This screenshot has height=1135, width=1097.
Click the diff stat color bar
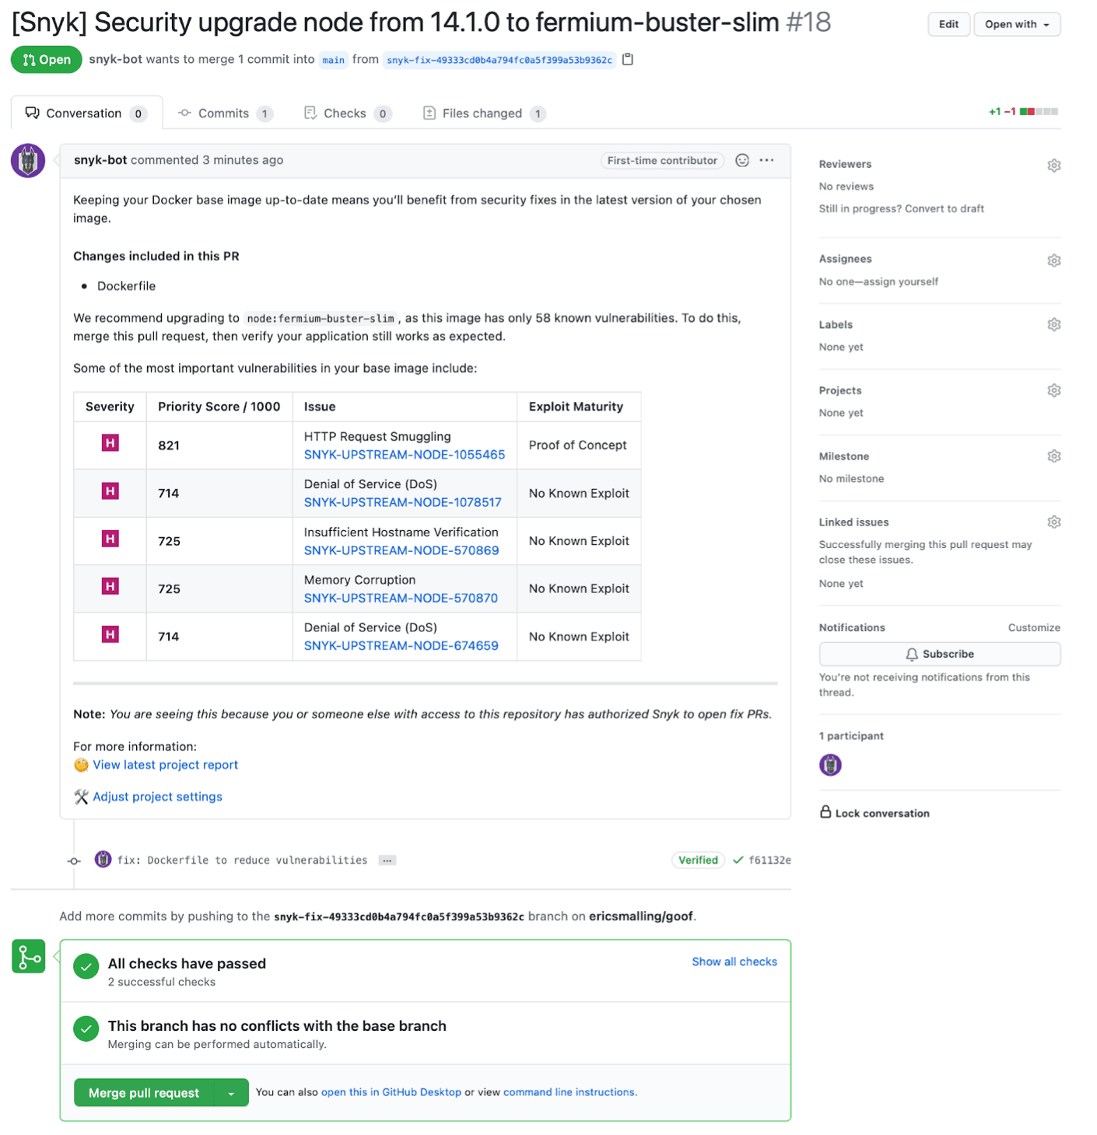coord(1037,111)
